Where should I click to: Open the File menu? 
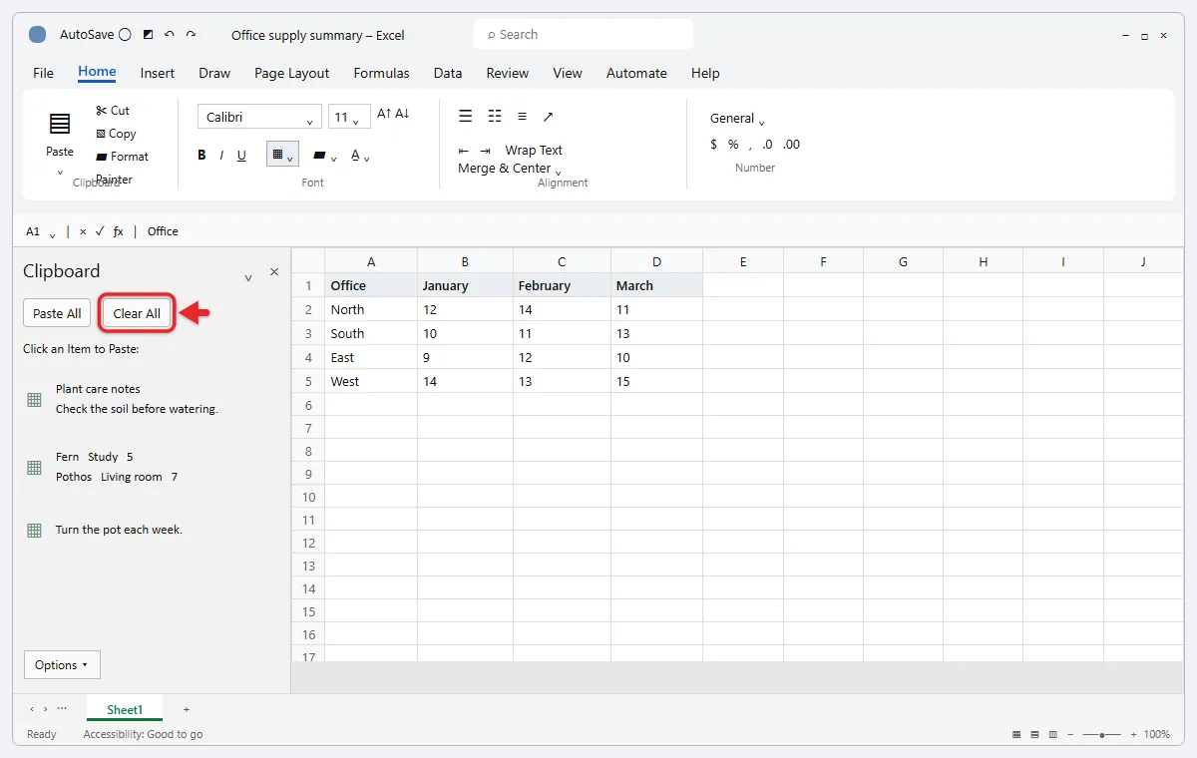44,73
